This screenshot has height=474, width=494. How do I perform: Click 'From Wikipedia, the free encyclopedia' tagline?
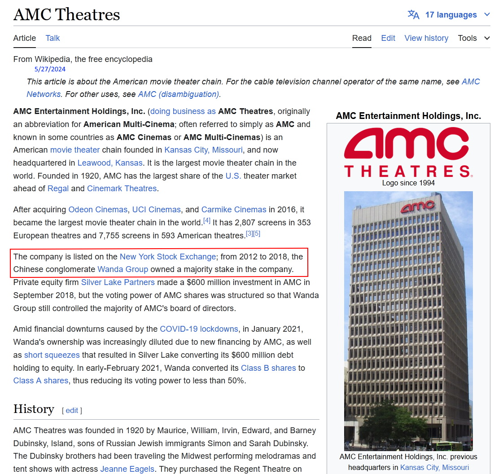click(x=83, y=59)
